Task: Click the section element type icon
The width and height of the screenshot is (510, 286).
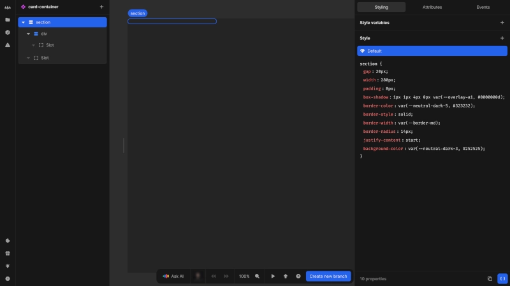Action: click(x=31, y=22)
